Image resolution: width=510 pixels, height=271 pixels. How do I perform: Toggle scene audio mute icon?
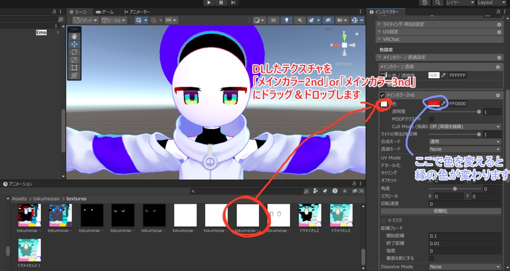pyautogui.click(x=299, y=20)
